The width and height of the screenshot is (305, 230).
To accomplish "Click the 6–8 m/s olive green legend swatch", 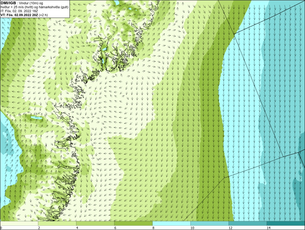I will click(134, 223).
